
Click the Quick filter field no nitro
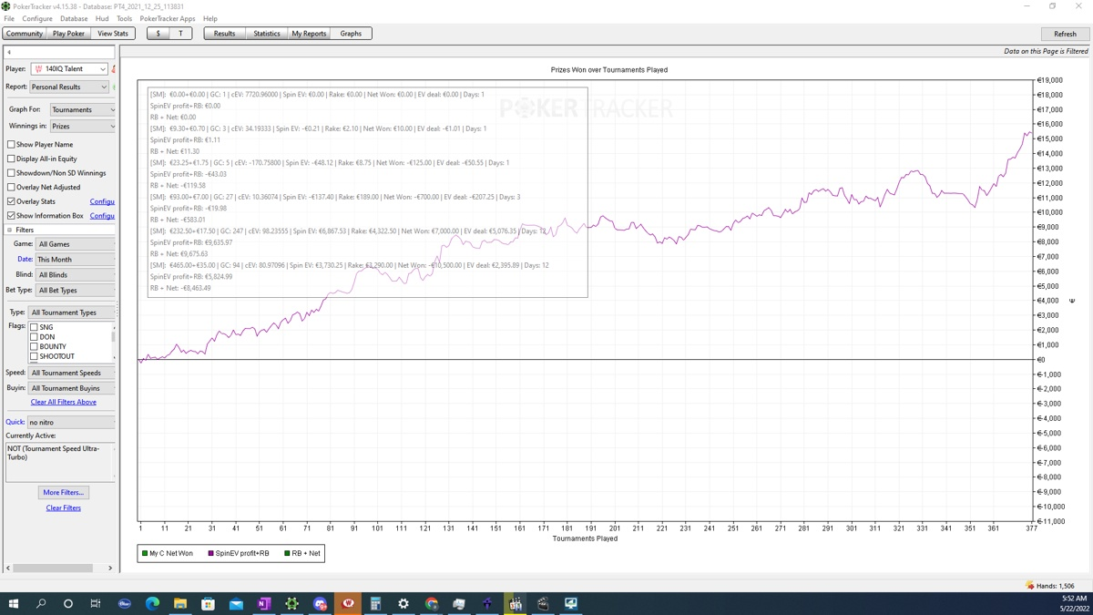[70, 423]
